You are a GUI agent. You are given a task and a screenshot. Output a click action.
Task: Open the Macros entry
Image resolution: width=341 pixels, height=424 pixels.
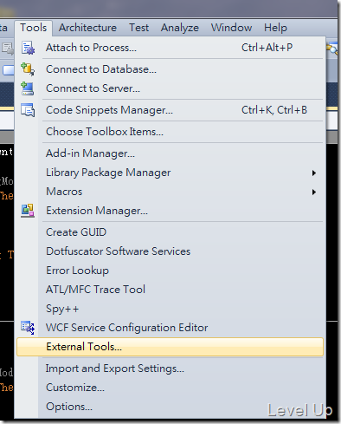[x=170, y=192]
